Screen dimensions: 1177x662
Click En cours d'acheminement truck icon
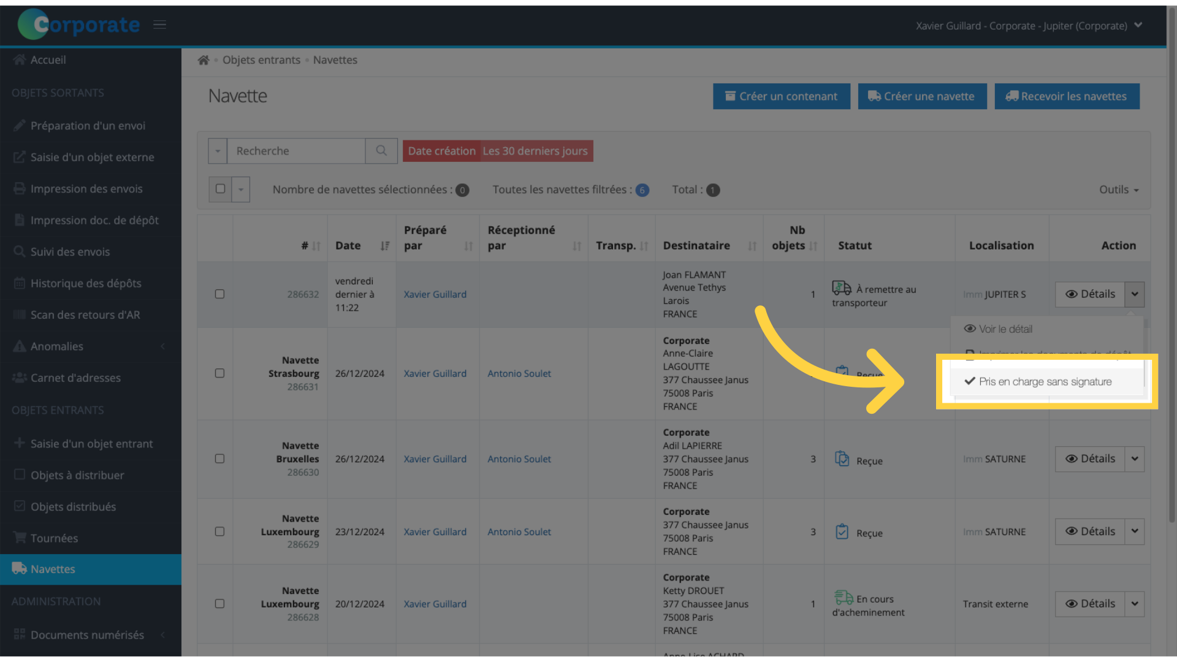(x=844, y=597)
